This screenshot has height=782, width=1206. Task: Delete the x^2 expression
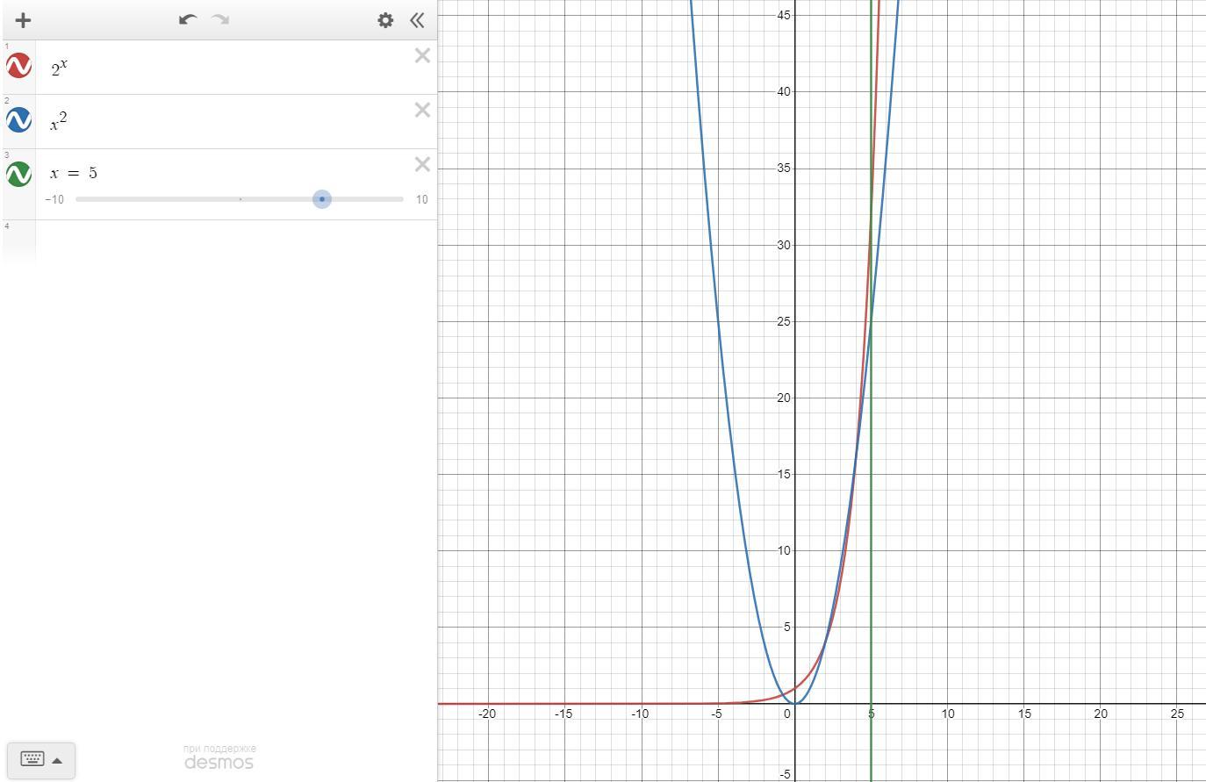click(x=422, y=111)
